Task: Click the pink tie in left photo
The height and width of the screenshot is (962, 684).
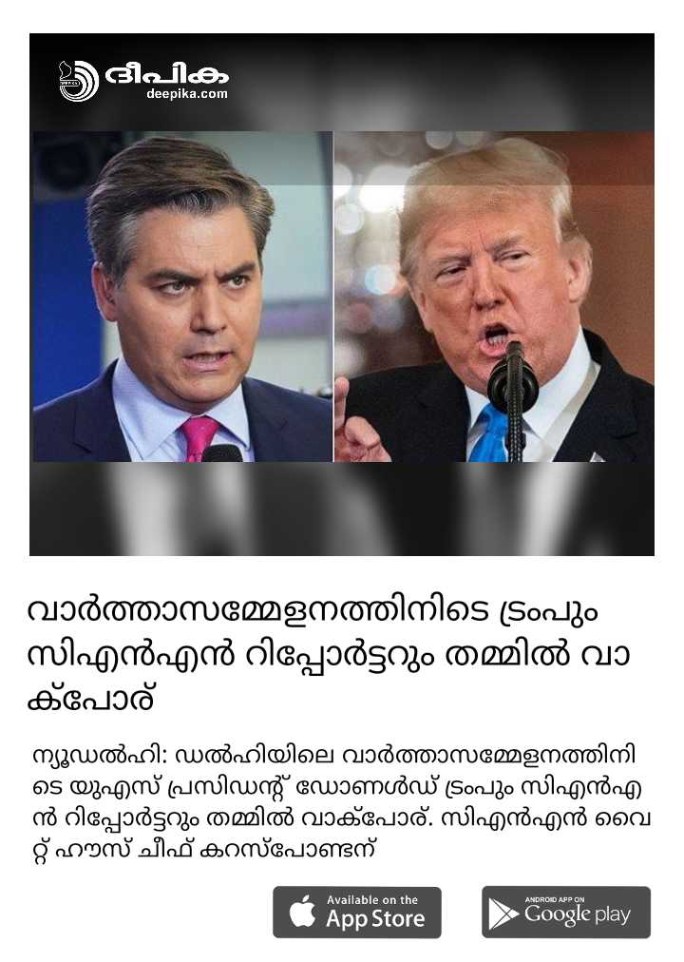Action: click(x=198, y=438)
